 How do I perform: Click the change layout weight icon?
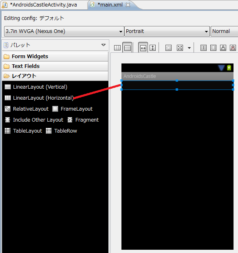click(223, 48)
